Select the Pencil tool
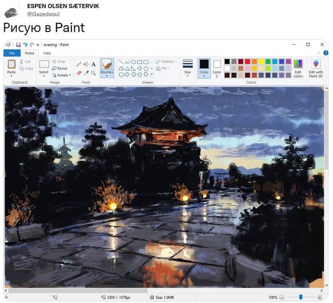The image size is (333, 303). click(79, 64)
